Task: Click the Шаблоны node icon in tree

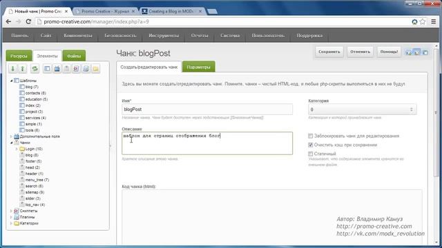Action: (x=17, y=81)
